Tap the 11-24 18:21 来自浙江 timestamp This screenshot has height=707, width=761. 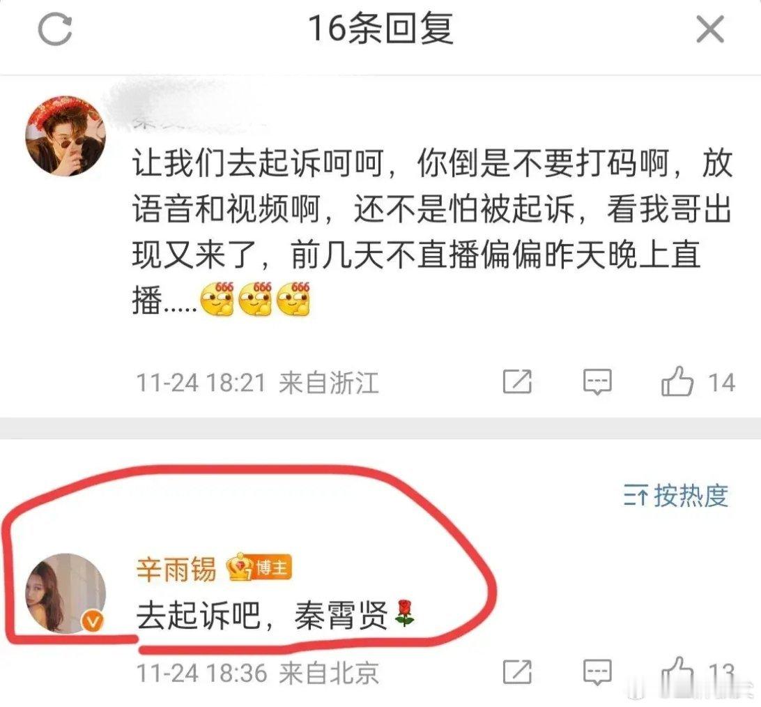point(257,383)
